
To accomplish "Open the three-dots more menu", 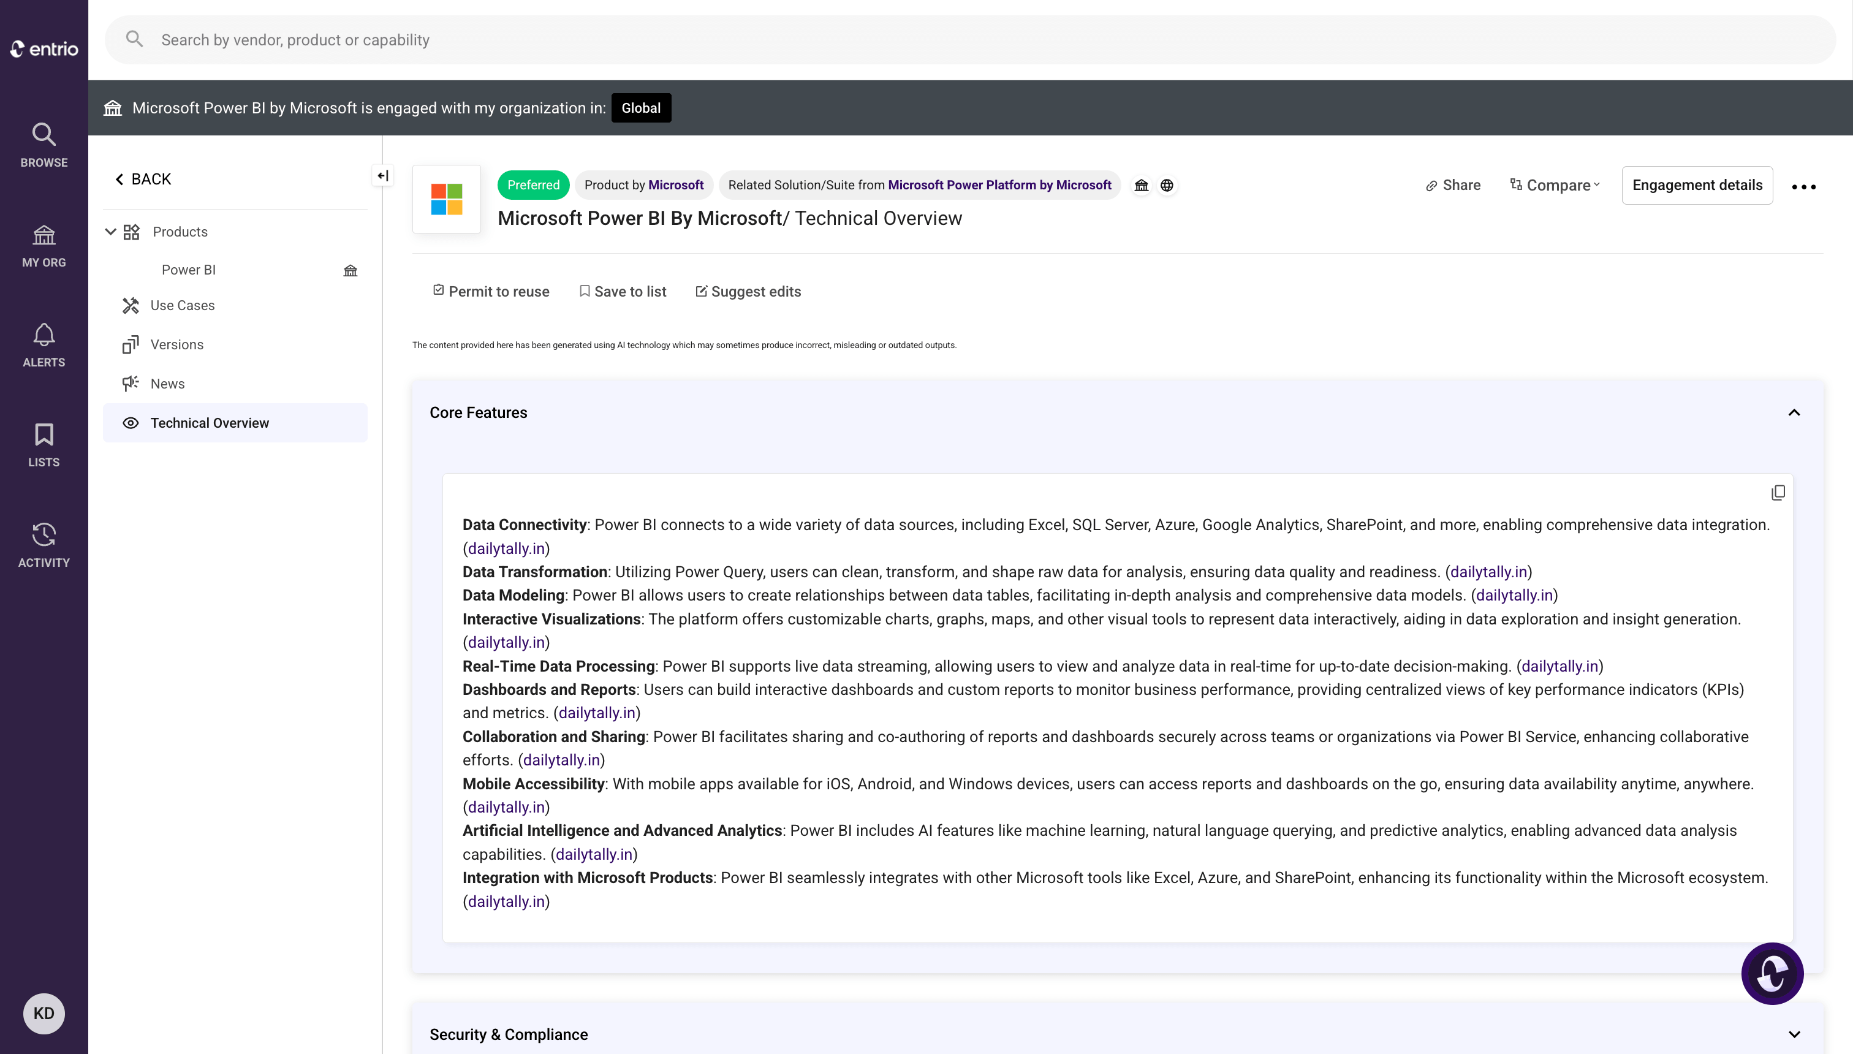I will point(1804,187).
